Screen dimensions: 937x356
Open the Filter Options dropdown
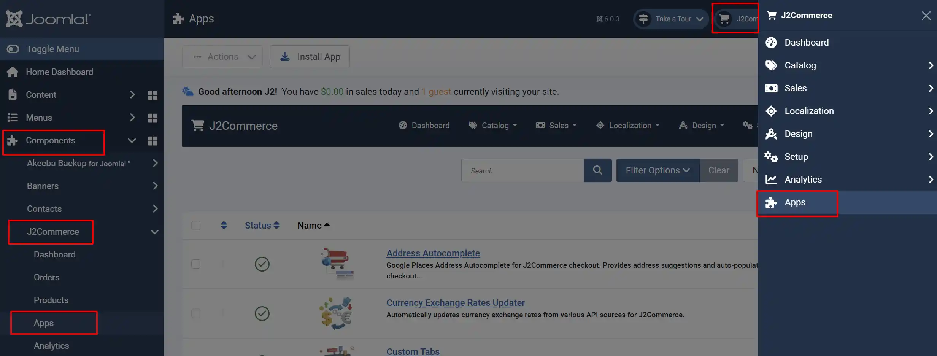coord(658,170)
